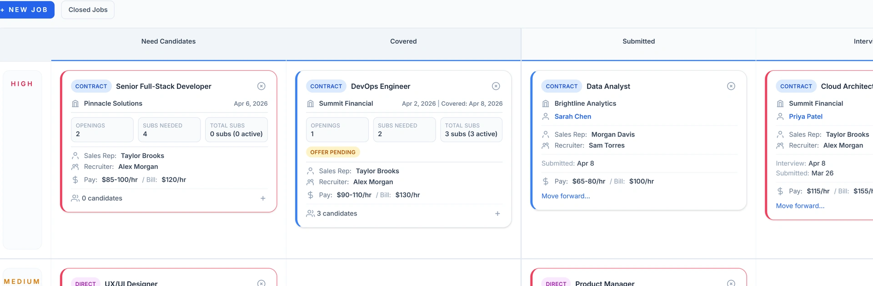Viewport: 873px width, 286px height.
Task: Click CONTRACT badge on Cloud Architect
Action: click(796, 86)
